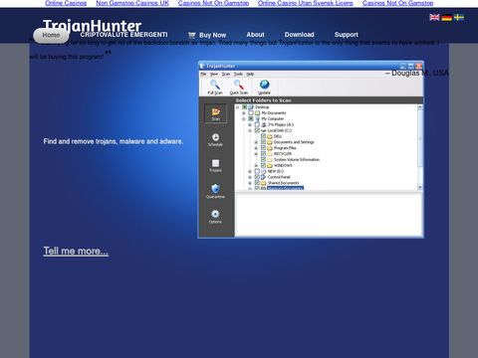Screen dimensions: 478x358
Task: Click the DELL folder icon
Action: 270,136
